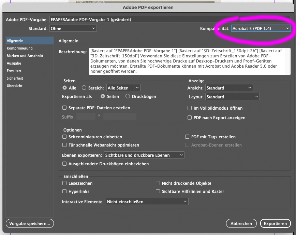Enable the Hyperlinks checkbox
The width and height of the screenshot is (296, 235).
(x=64, y=191)
